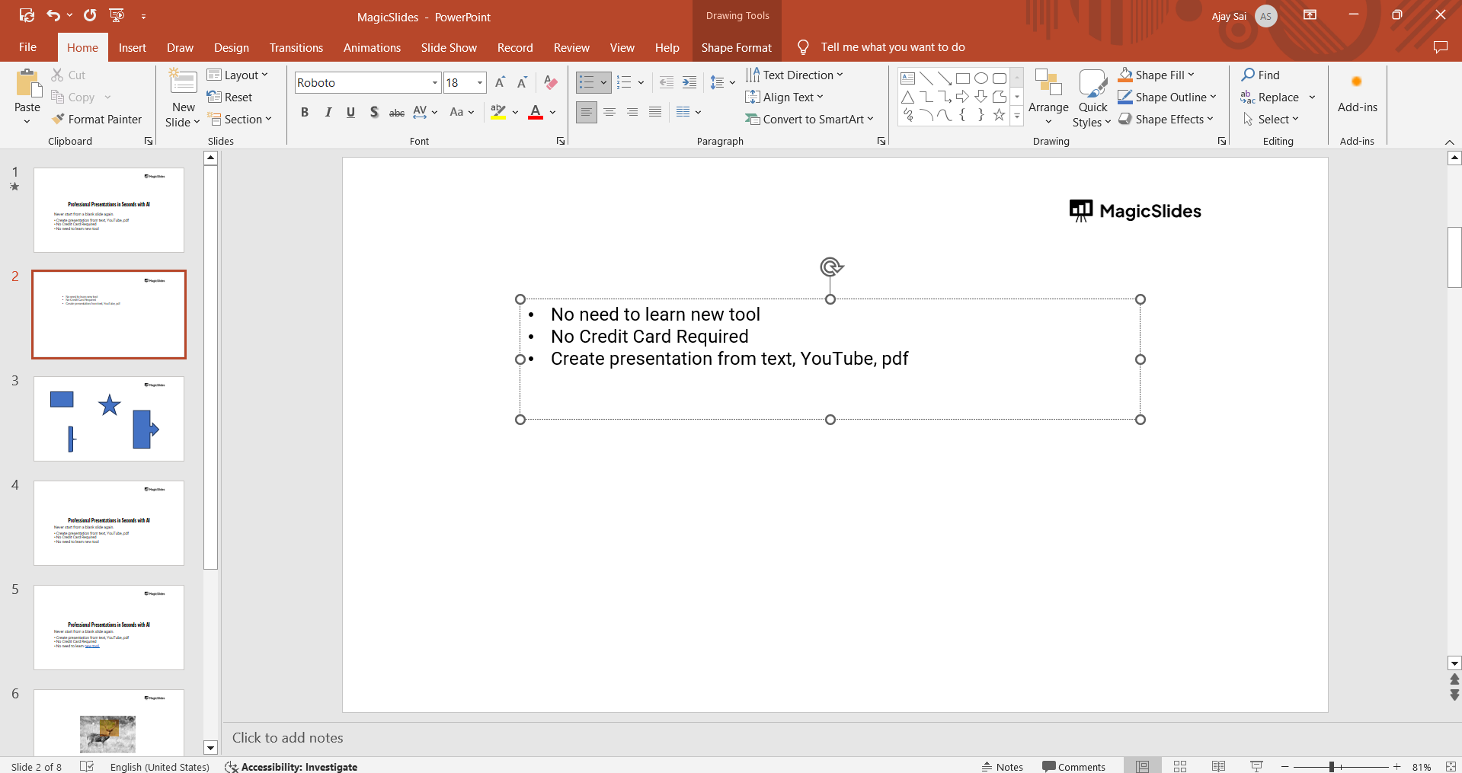Switch to the Animations tab
This screenshot has width=1462, height=773.
(372, 48)
